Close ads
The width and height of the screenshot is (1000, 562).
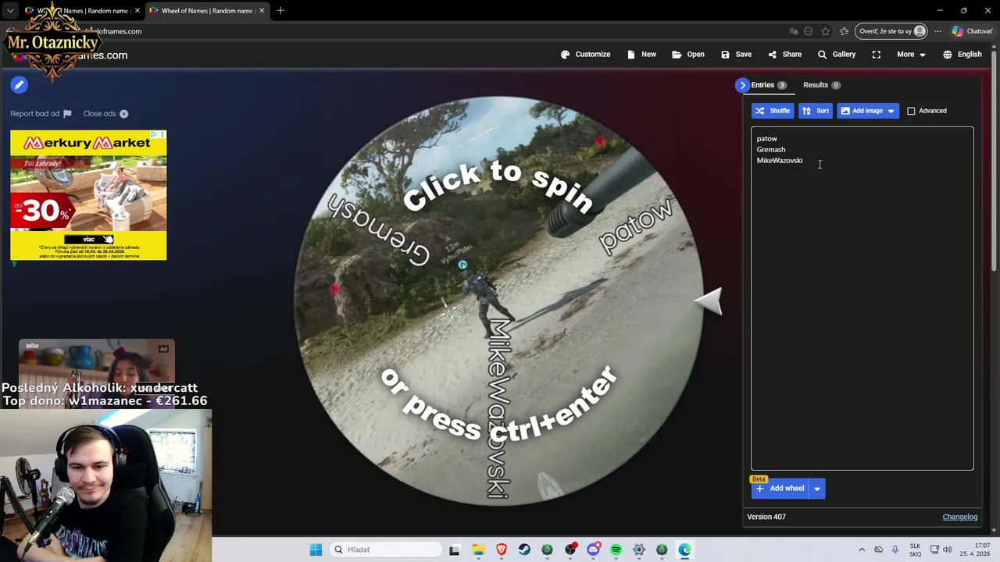[105, 114]
